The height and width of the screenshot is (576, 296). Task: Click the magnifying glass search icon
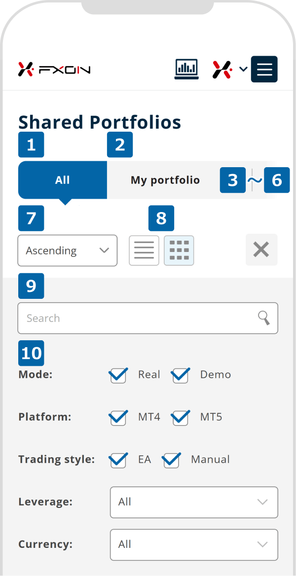coord(264,318)
